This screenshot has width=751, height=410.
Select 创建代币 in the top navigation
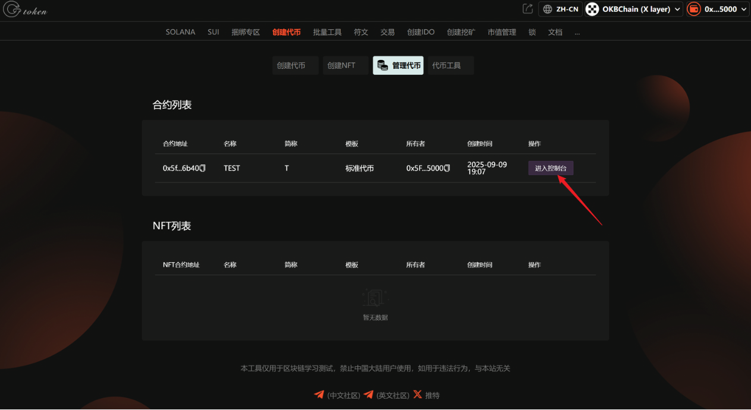[x=287, y=32]
